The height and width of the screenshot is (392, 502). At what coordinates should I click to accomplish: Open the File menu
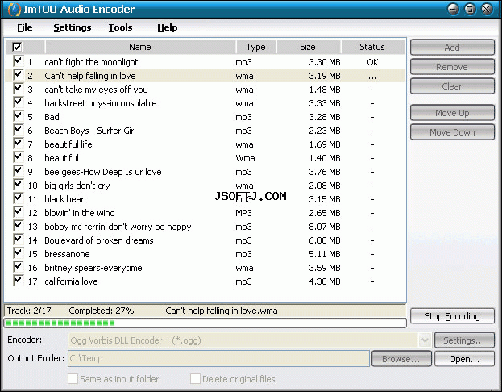tap(25, 27)
